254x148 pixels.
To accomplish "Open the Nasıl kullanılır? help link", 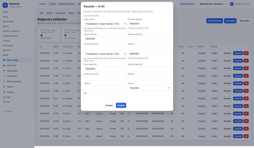I will [x=187, y=4].
